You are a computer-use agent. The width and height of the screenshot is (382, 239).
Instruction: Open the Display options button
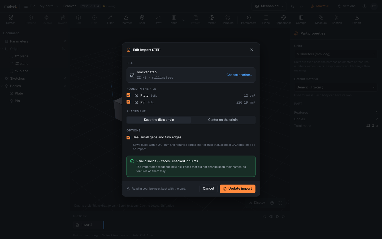257,203
